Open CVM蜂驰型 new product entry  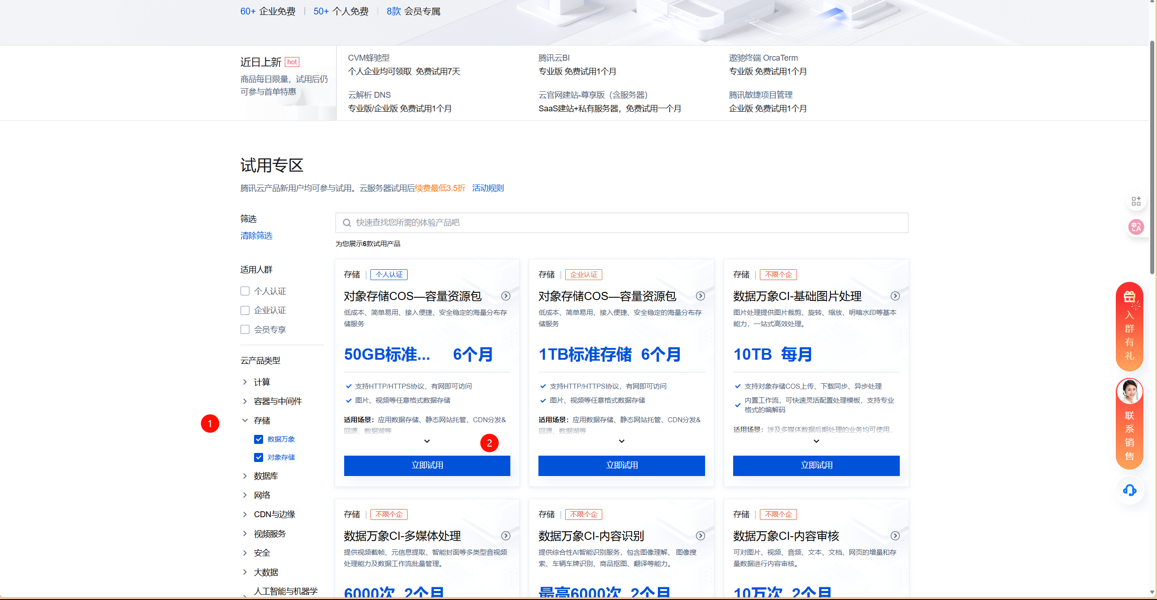404,65
